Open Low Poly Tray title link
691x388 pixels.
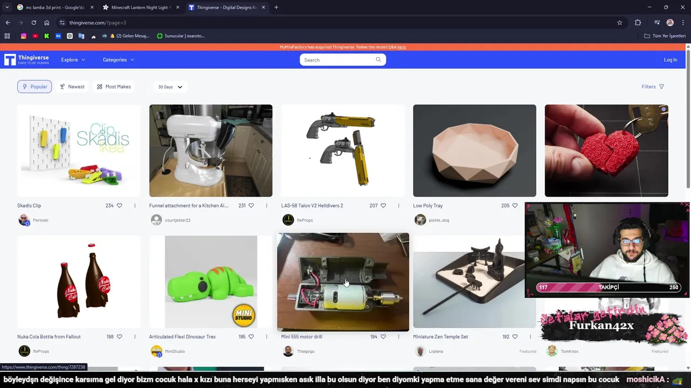coord(428,205)
